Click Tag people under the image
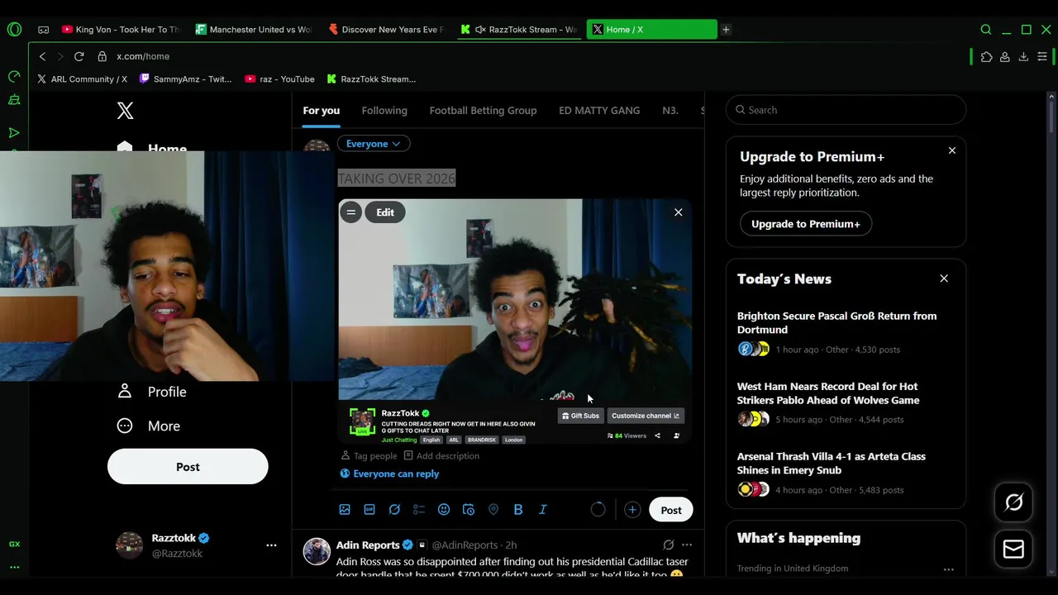 click(369, 456)
